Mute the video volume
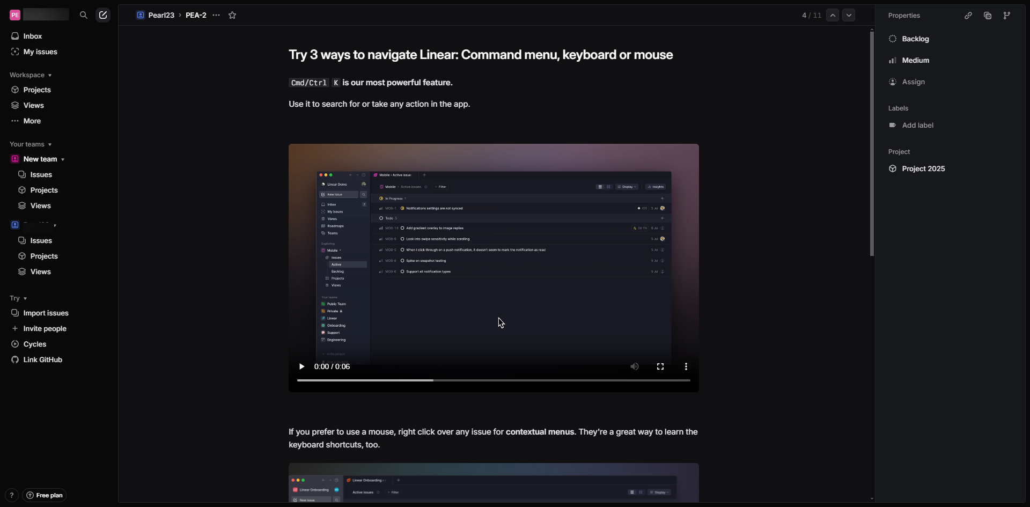 pos(635,366)
